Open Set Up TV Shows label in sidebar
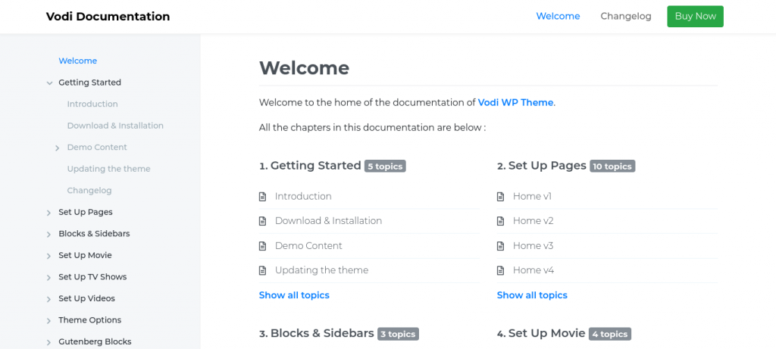The height and width of the screenshot is (349, 776). pos(92,277)
